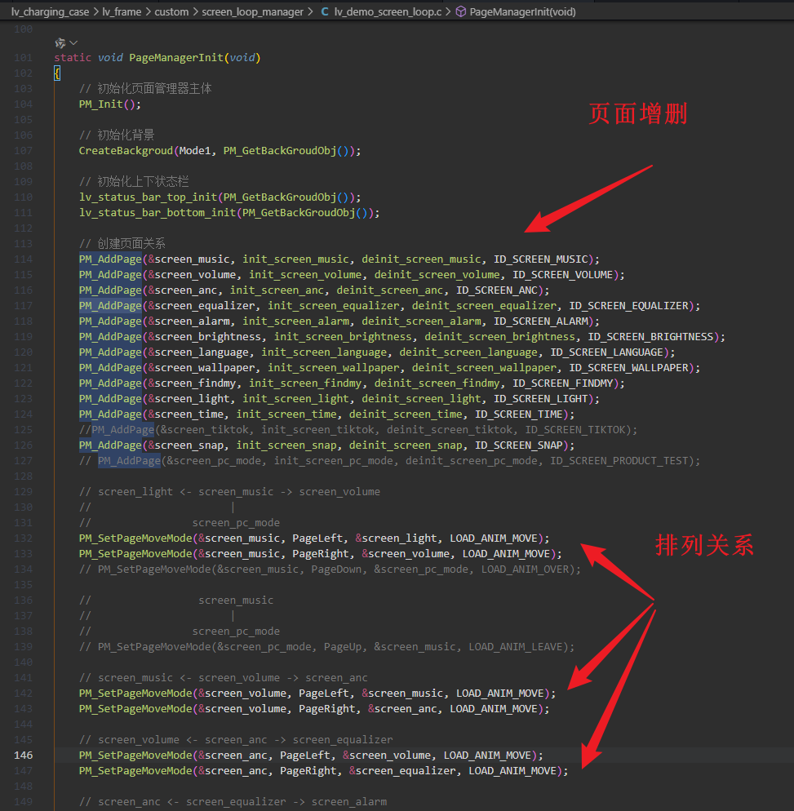Viewport: 794px width, 811px height.
Task: Click lv_status_bar_top_init call
Action: pyautogui.click(x=148, y=197)
